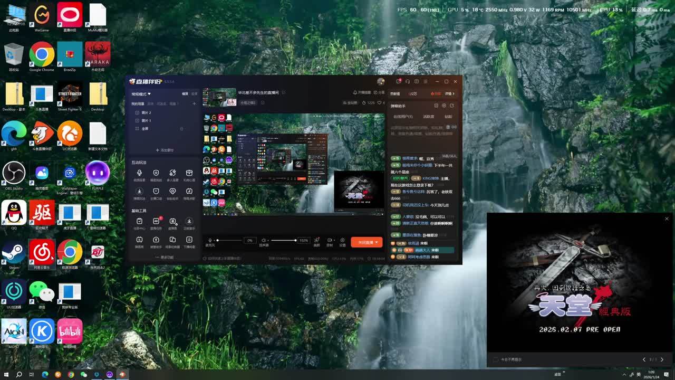675x380 pixels.
Task: Check the 今日不再提示 checkbox
Action: 495,359
